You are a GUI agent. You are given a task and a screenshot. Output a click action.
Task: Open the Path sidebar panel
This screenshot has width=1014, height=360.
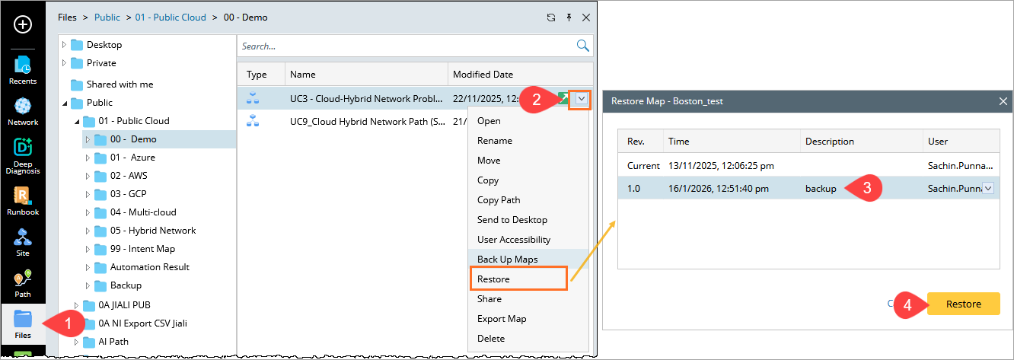(x=23, y=283)
